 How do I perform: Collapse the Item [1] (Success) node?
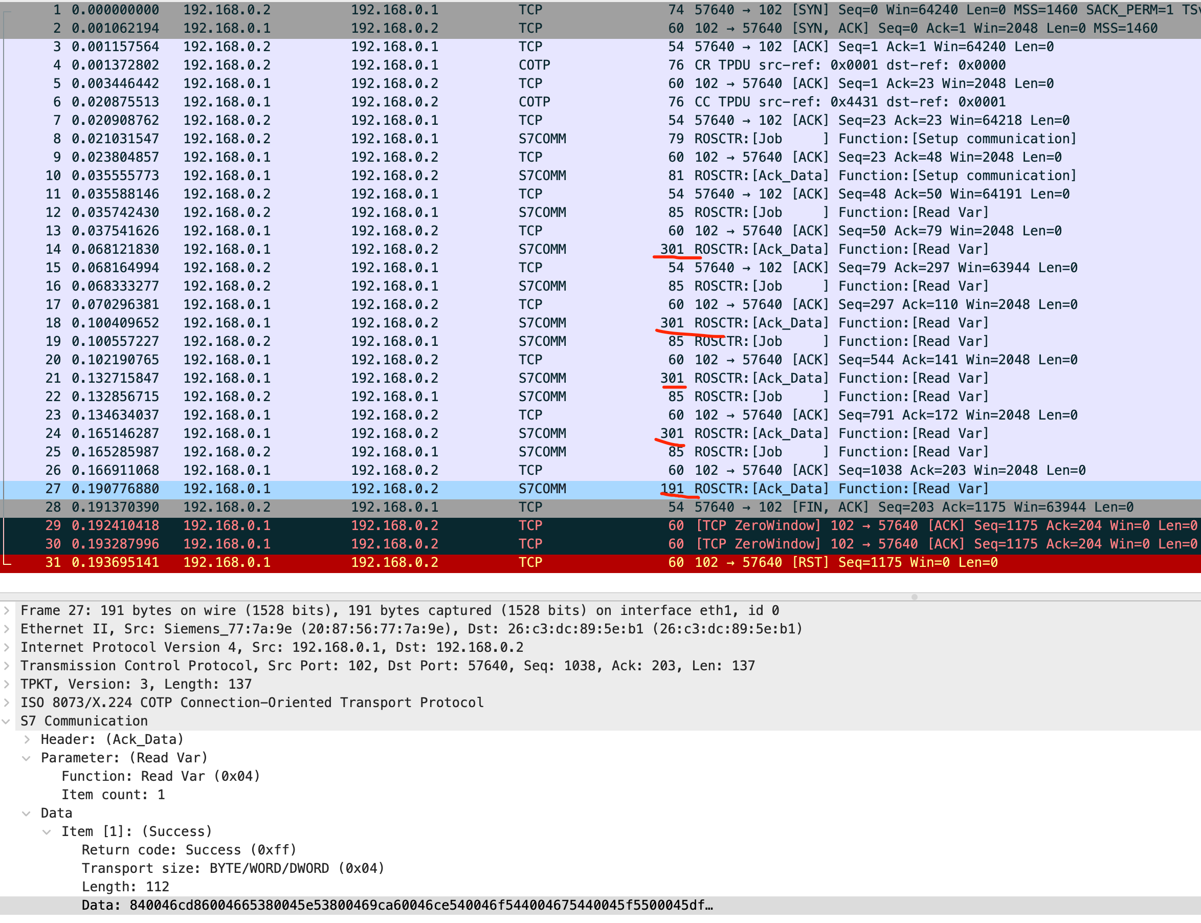tap(47, 832)
